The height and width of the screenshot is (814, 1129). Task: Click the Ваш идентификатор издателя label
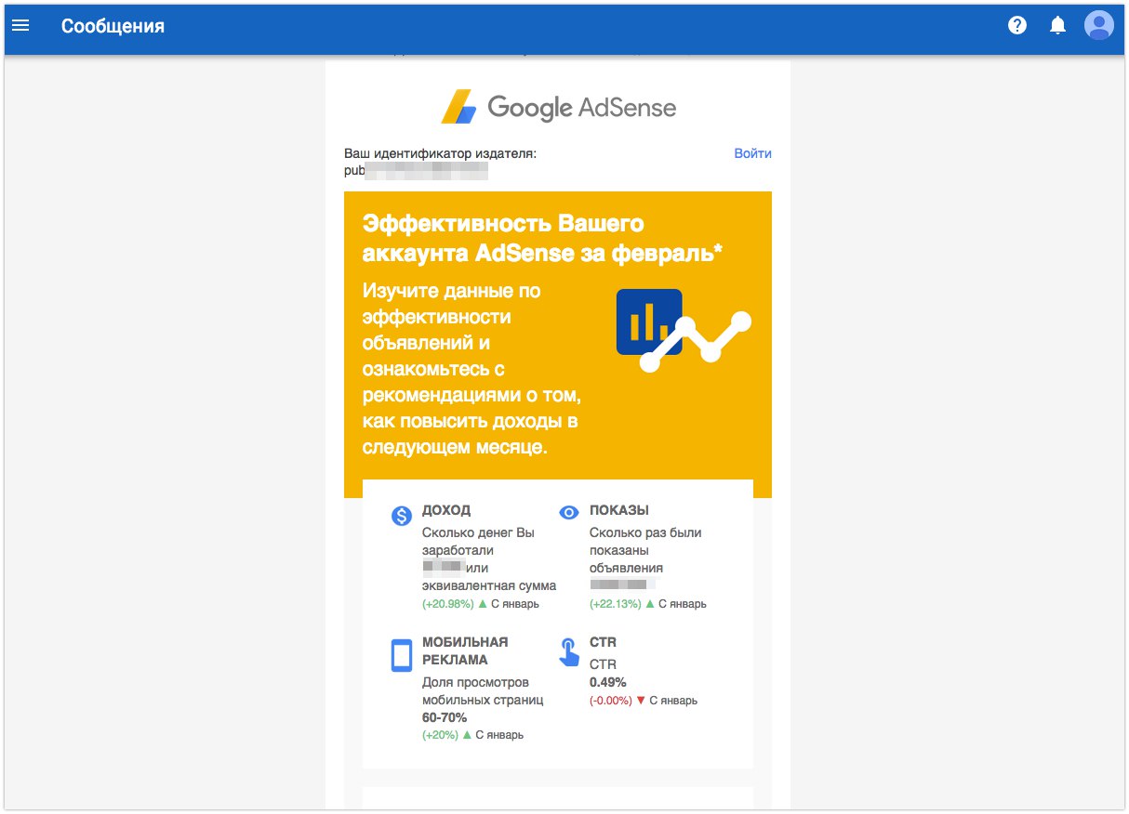(441, 153)
